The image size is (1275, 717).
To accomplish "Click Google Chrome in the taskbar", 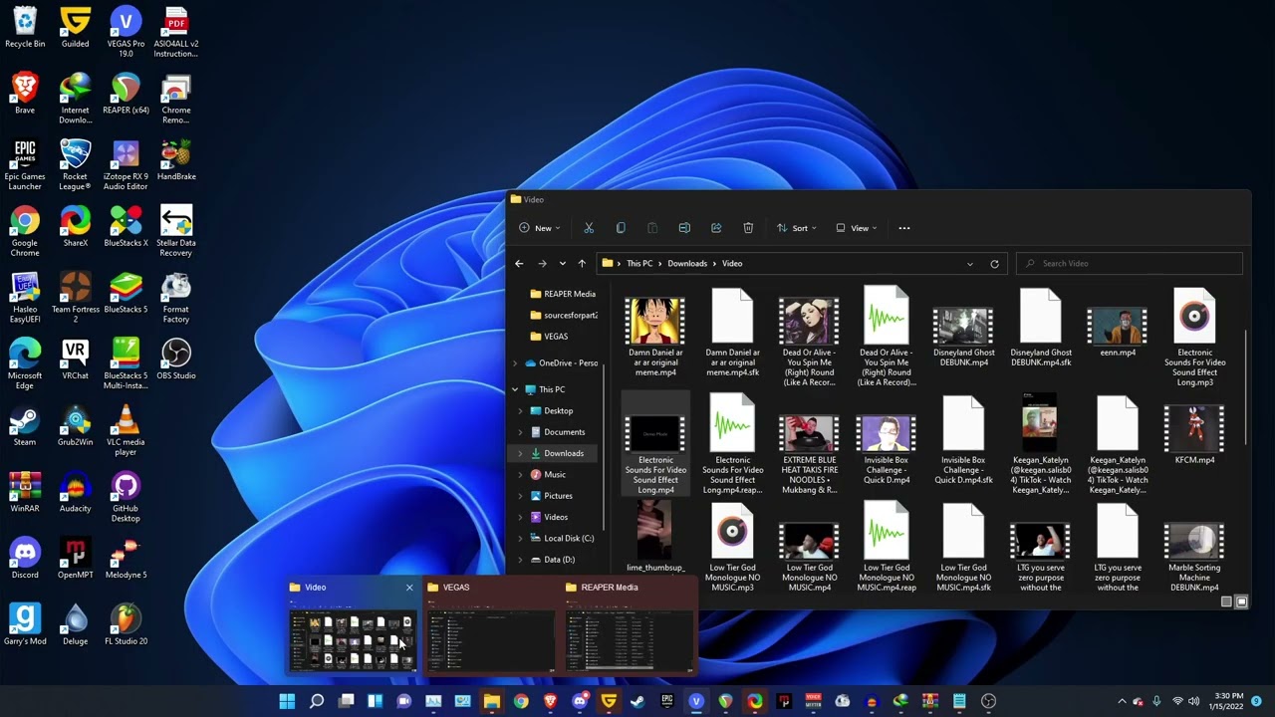I will [x=521, y=702].
